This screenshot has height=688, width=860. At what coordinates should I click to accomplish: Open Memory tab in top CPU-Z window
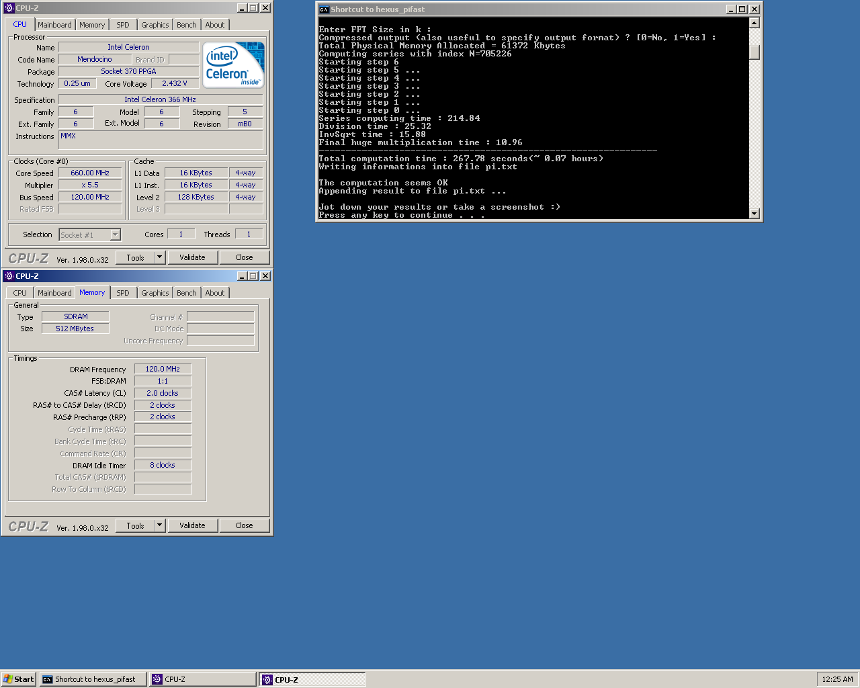point(92,25)
